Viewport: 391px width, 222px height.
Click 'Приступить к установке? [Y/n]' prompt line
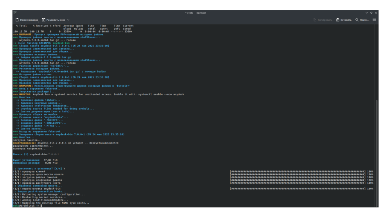[39, 169]
